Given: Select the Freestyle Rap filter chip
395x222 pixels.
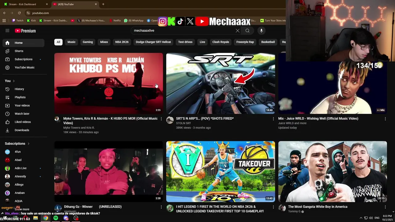Looking at the screenshot, I should [x=245, y=42].
